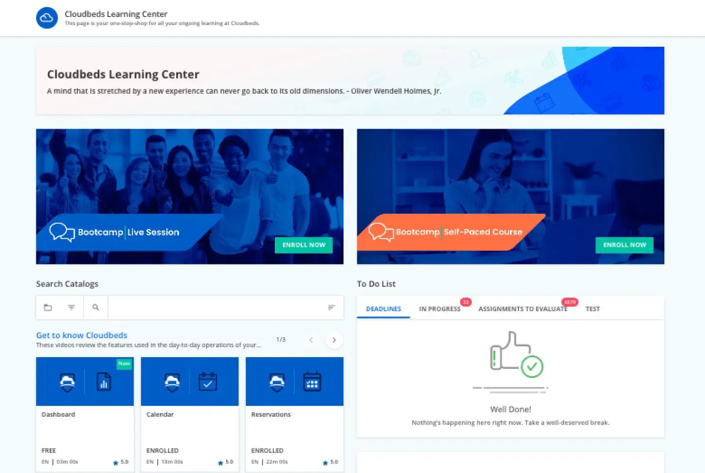Click the 5.0 star rating on Dashboard
Viewport: 705px width, 473px height.
coord(121,462)
